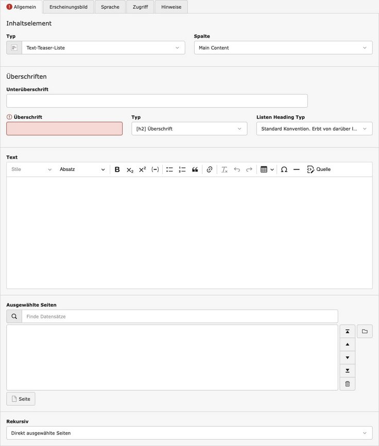Toggle bold formatting in text editor
Image resolution: width=379 pixels, height=446 pixels.
[x=117, y=169]
